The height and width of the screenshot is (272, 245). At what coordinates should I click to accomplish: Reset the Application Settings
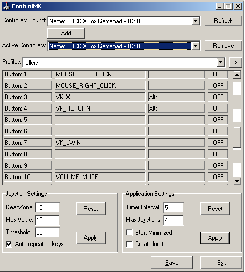(x=215, y=209)
